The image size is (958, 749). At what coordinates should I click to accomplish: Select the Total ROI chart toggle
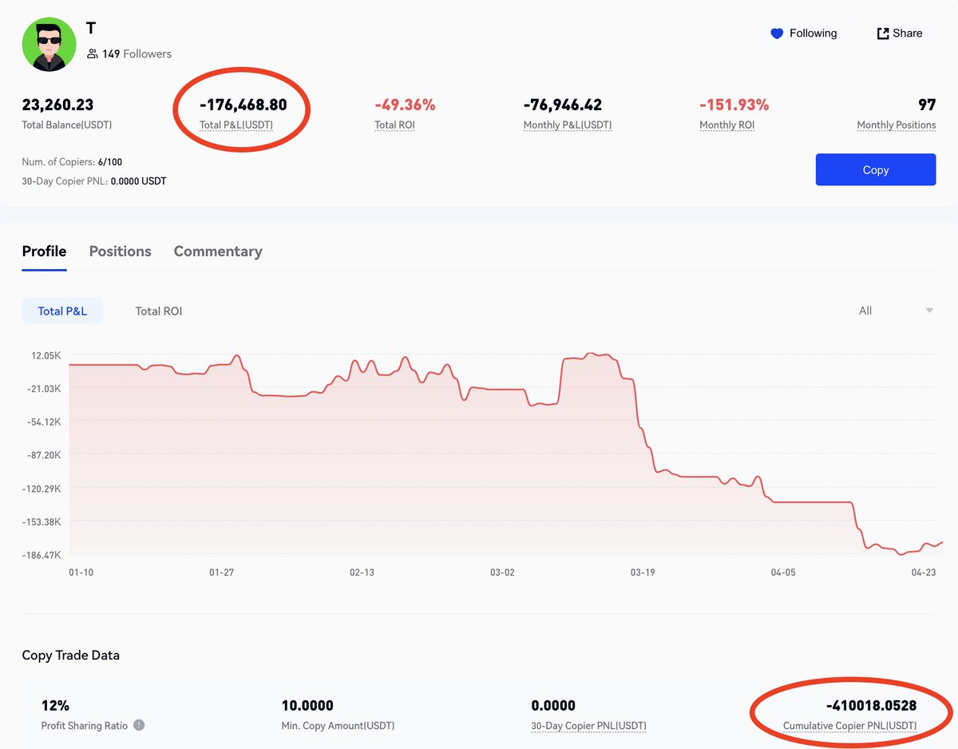point(159,311)
